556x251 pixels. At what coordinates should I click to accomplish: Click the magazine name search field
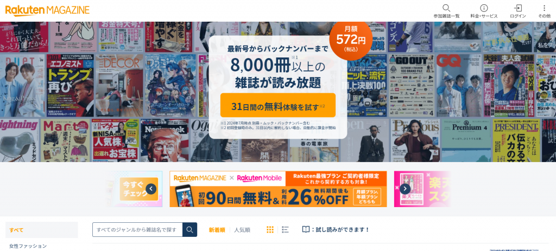(137, 230)
